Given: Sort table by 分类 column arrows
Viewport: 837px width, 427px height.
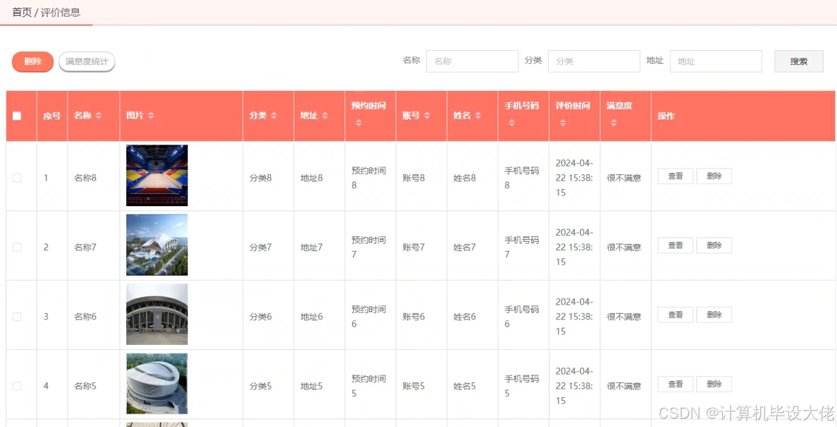Looking at the screenshot, I should 274,116.
